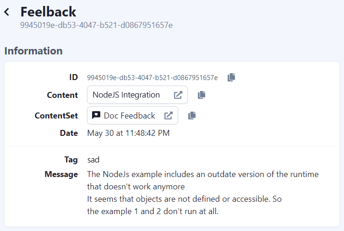Open the Doc Feedback content set link
This screenshot has width=344, height=231.
click(x=132, y=115)
